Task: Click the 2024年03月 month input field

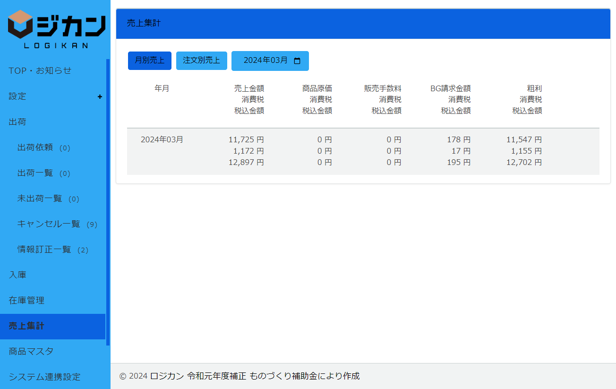Action: pos(265,61)
